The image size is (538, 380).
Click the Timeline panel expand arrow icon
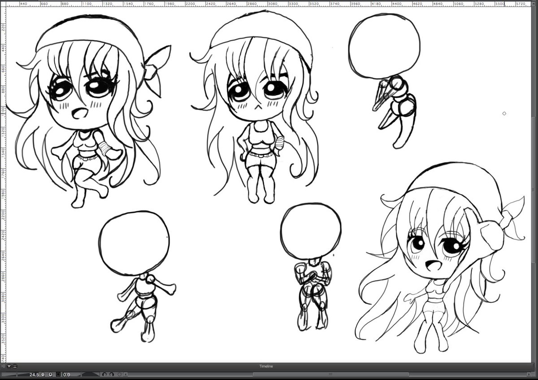coord(3,366)
